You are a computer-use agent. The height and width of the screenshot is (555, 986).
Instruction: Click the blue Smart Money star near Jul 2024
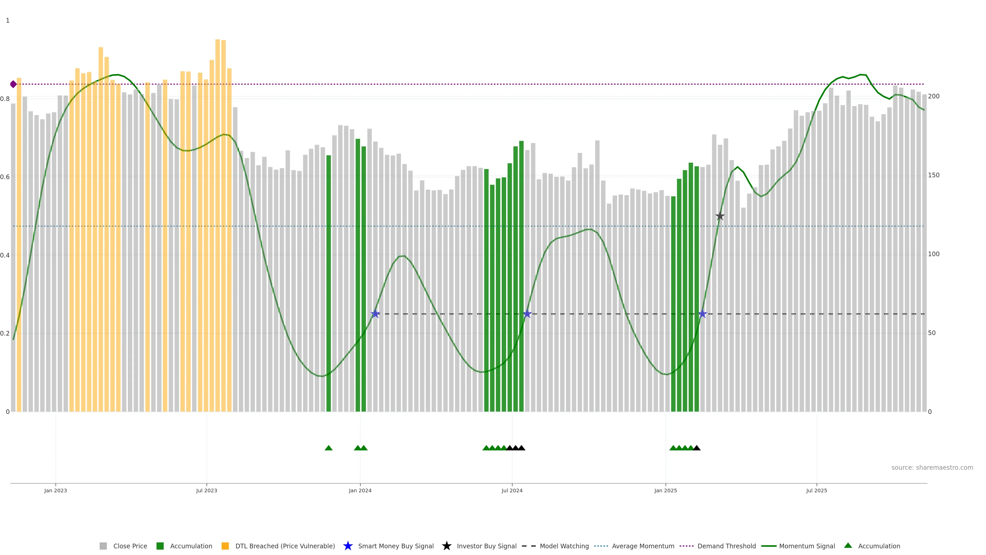tap(527, 314)
